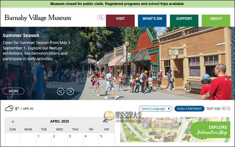235x147 pixels.
Task: Click the Summer Season description paragraph
Action: point(37,51)
